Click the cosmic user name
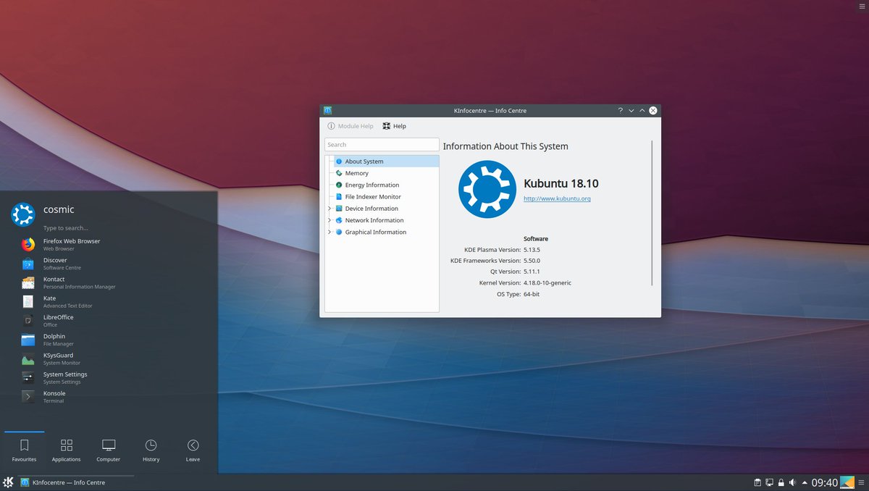 tap(59, 209)
